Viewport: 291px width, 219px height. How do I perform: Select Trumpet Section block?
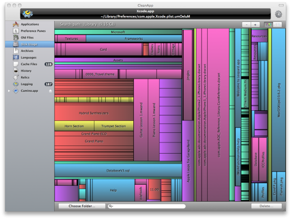pos(113,126)
